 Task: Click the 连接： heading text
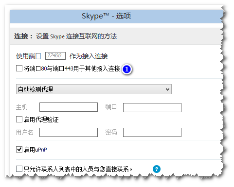point(23,36)
